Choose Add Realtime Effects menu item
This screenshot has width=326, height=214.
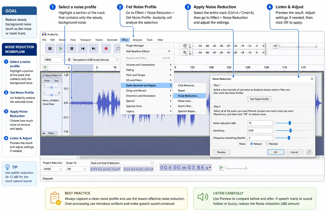[x=147, y=51]
